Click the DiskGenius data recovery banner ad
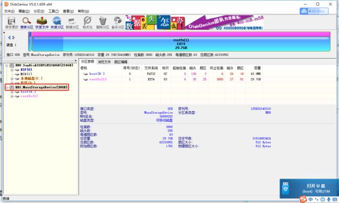The height and width of the screenshot is (203, 339). tap(194, 22)
